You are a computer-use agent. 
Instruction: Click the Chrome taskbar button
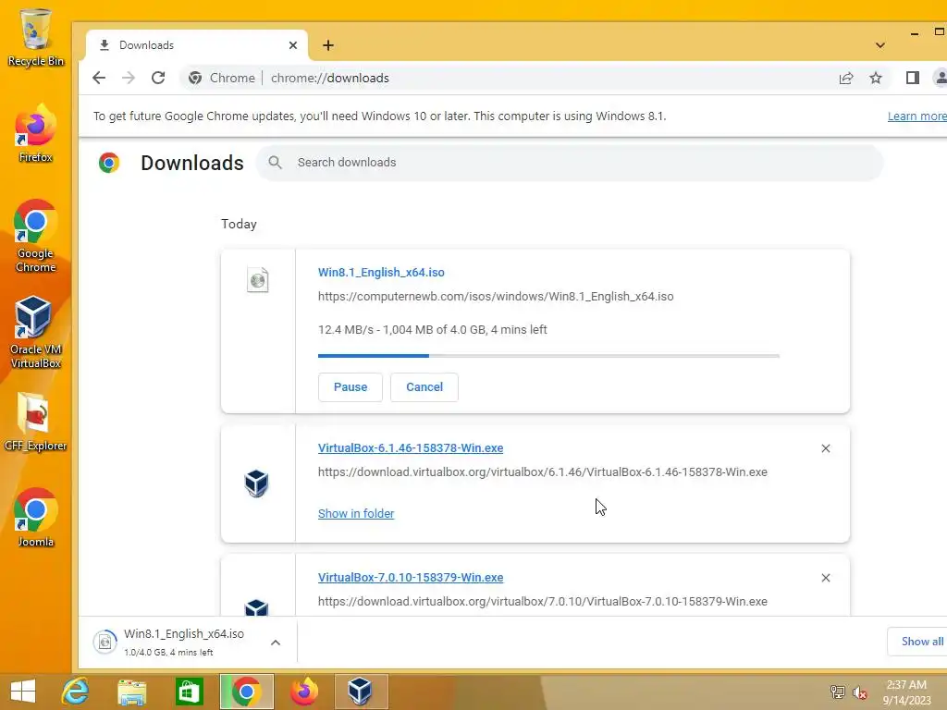(246, 692)
